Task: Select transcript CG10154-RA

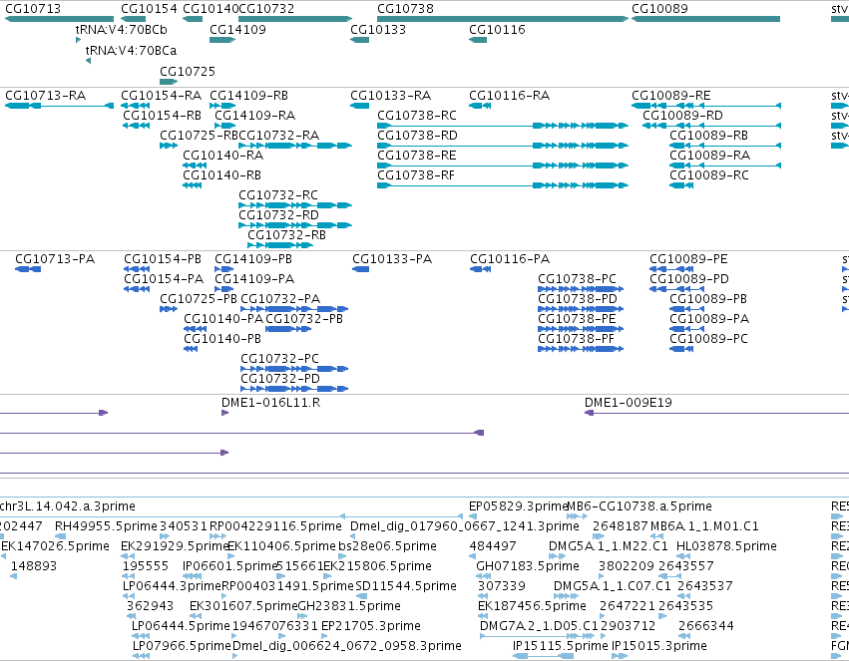Action: point(161,96)
